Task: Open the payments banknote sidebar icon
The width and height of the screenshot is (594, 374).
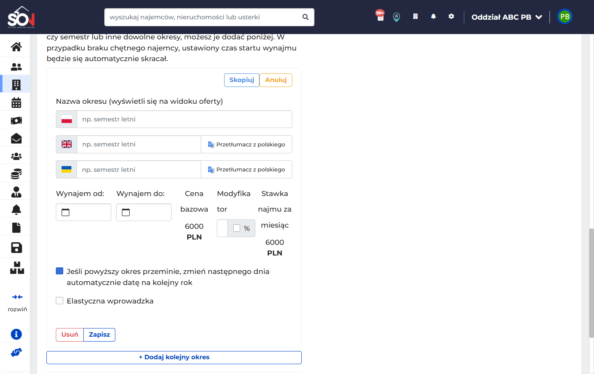Action: pos(16,121)
